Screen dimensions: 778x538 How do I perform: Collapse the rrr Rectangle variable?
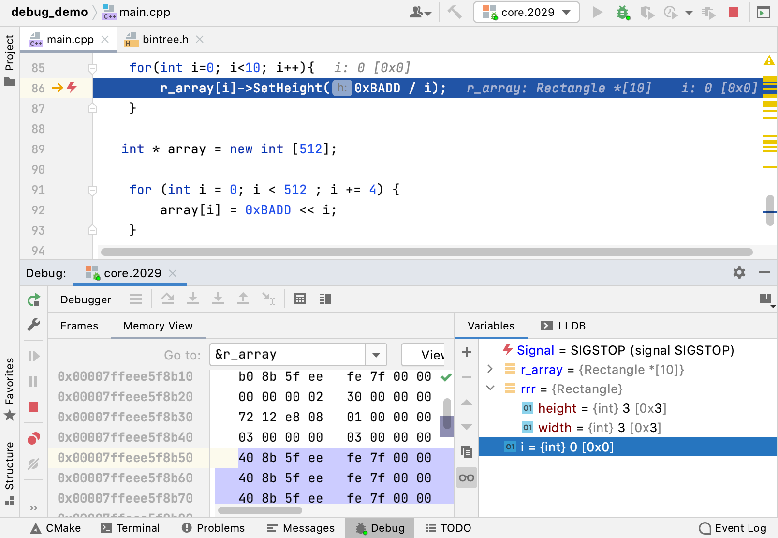coord(490,388)
